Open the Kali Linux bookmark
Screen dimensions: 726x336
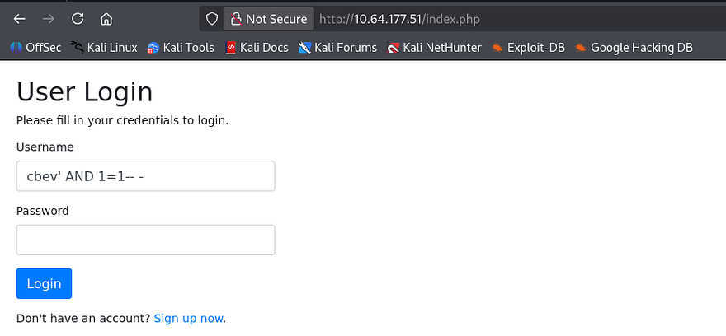point(104,47)
